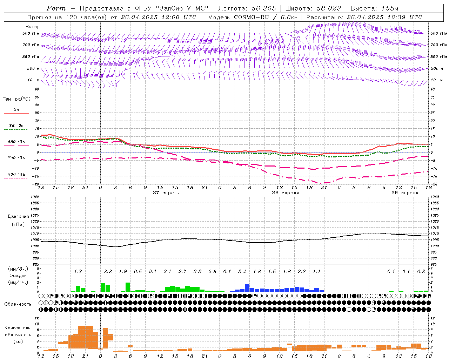Viewport: 449px width, 359px height.
Task: Click the "0.3" precipitation total
Action: 212,272
